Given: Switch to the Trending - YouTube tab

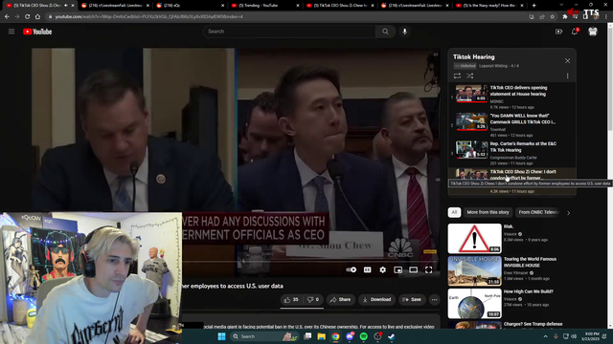Looking at the screenshot, I should pyautogui.click(x=264, y=6).
